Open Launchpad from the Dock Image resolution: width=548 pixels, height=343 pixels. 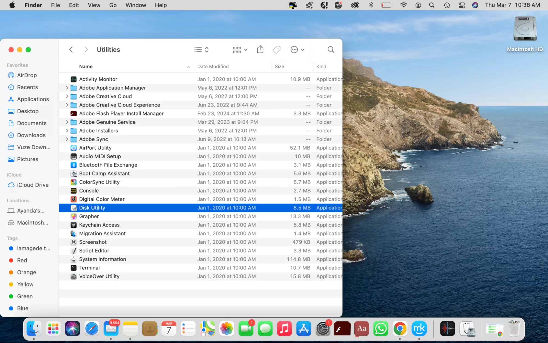coord(53,328)
